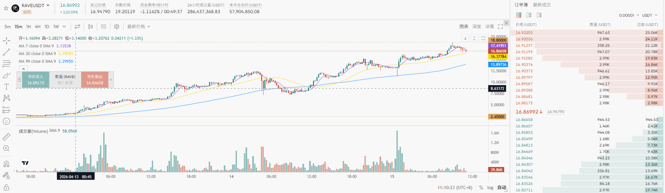Activate the crosshair cursor tool

6,41
